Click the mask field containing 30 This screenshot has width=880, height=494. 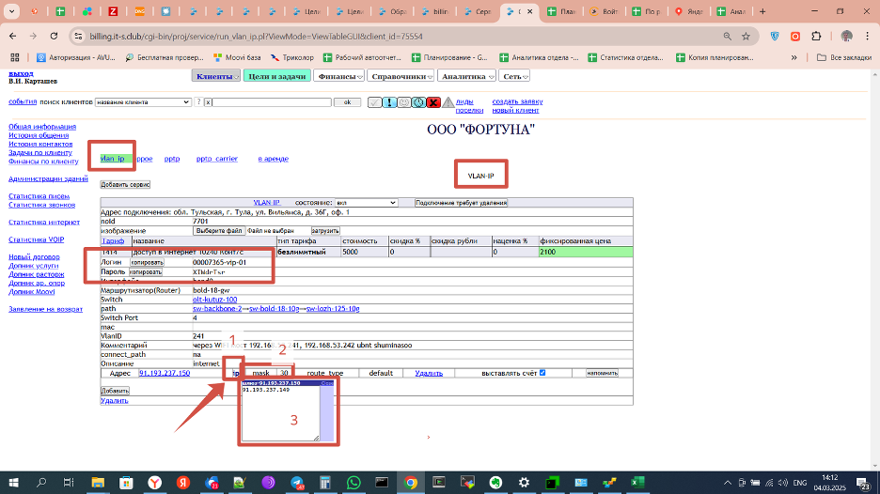(284, 373)
